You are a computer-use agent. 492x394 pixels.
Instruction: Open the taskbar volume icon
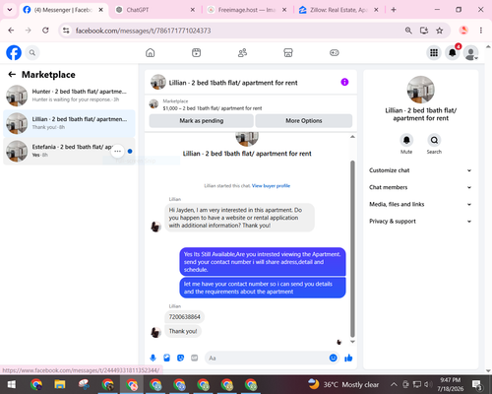click(428, 384)
